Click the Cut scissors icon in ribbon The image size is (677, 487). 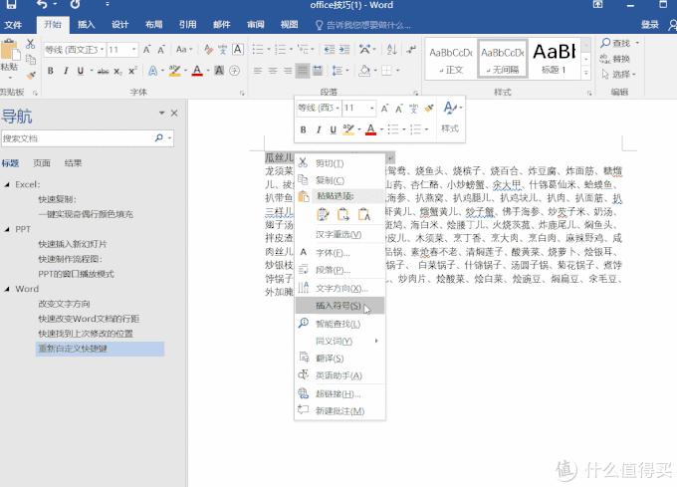[x=30, y=44]
